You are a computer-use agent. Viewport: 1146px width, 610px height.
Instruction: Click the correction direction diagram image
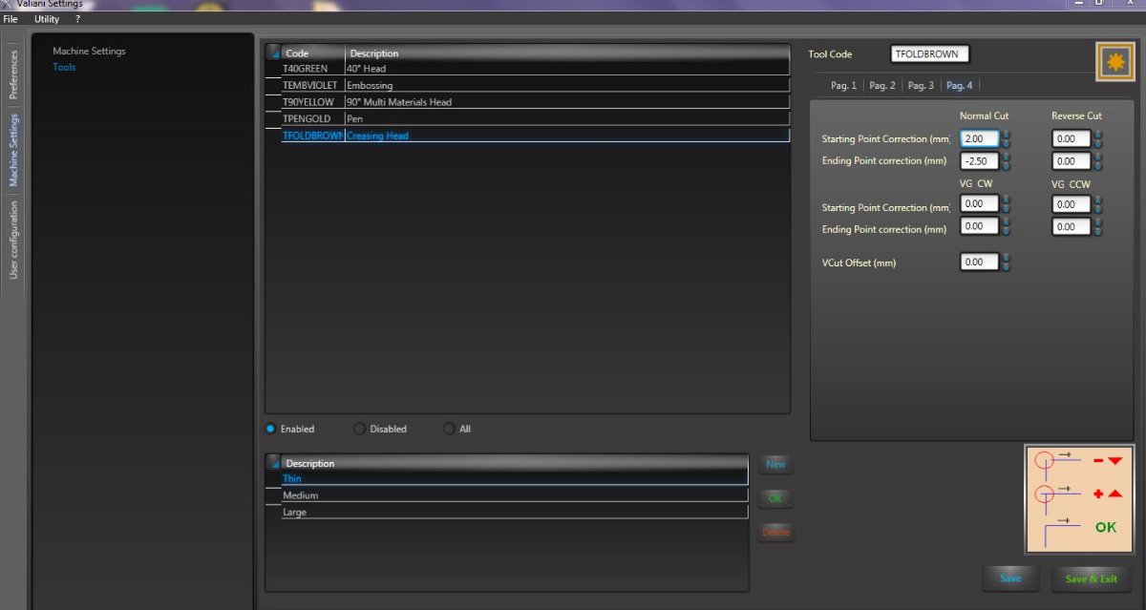(x=1080, y=499)
